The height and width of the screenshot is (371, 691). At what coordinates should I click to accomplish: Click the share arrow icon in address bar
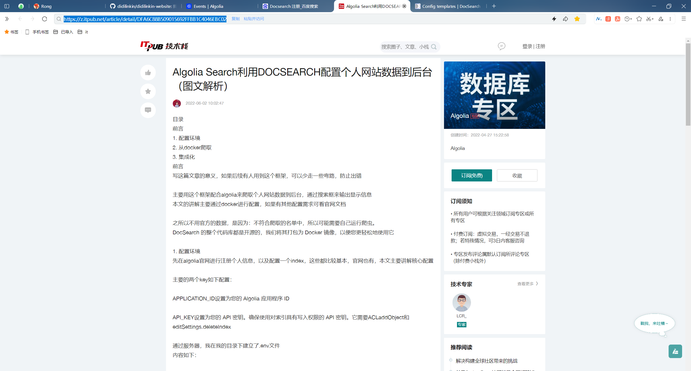[565, 19]
